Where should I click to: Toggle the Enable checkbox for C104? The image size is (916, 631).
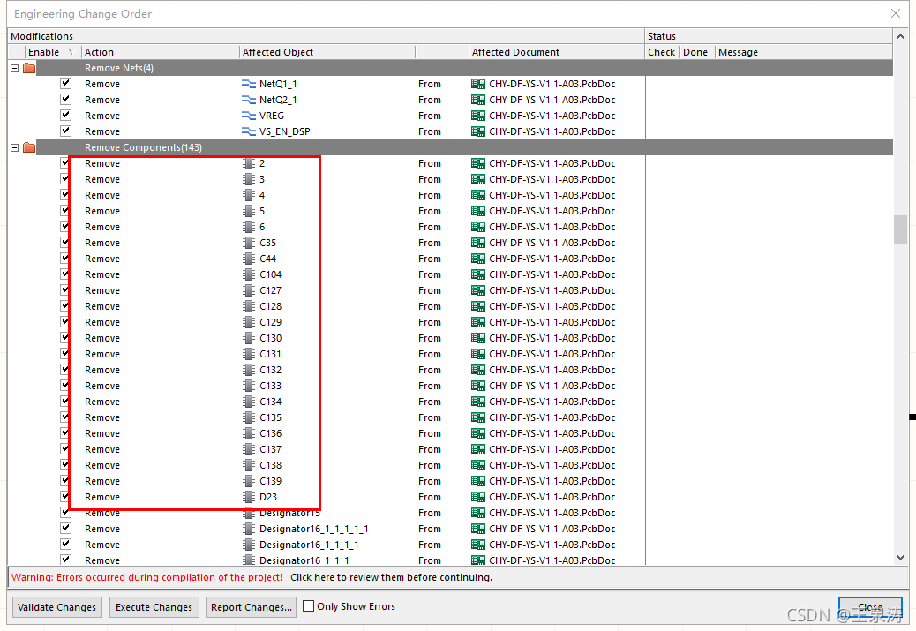[x=65, y=274]
